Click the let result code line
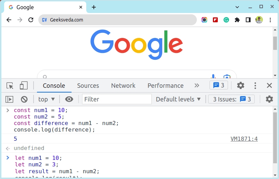This screenshot has height=179, width=279. coord(57,171)
